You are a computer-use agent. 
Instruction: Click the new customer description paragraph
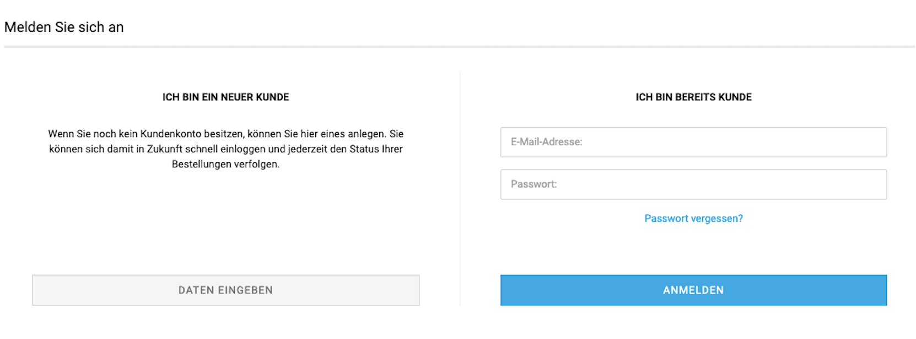(225, 149)
